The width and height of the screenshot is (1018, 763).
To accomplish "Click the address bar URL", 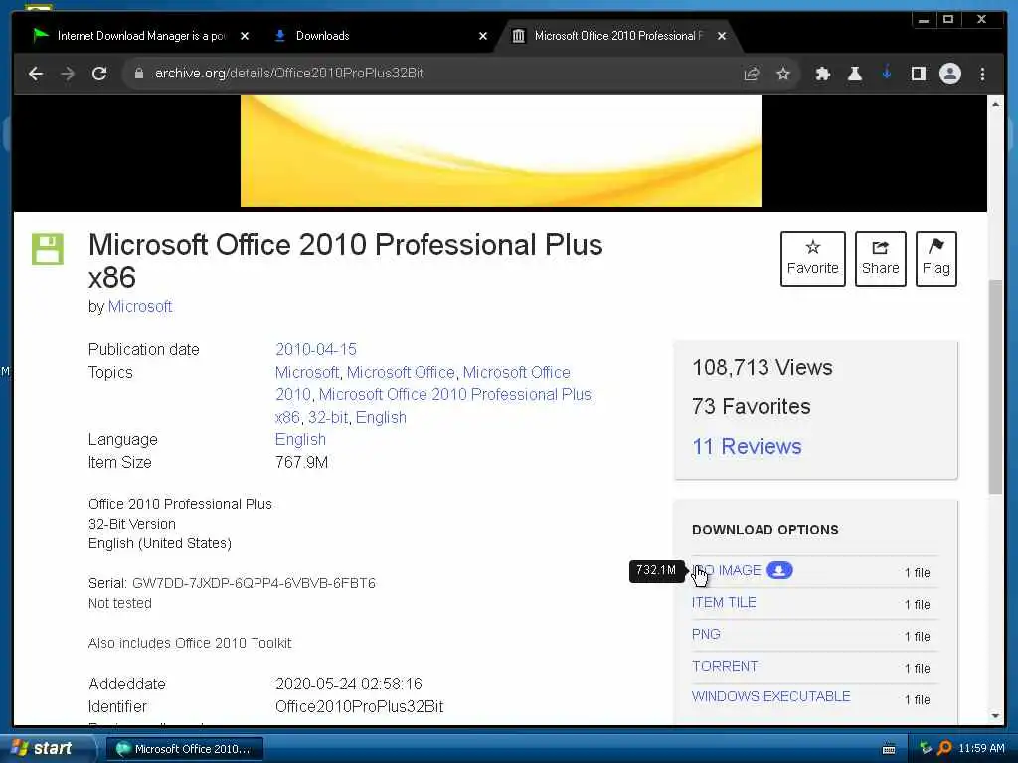I will 289,74.
